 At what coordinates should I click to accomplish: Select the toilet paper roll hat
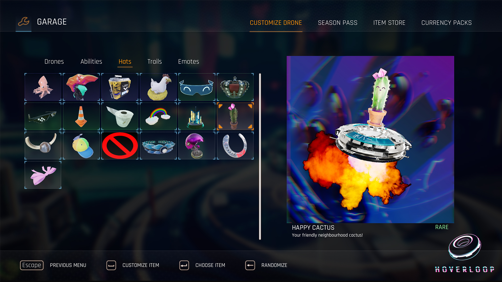point(120,116)
